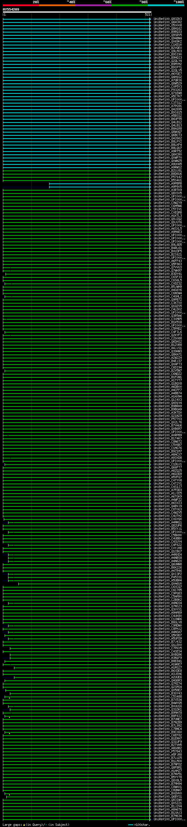Click the cyan ~100% identity legend bar
This screenshot has height=827, width=187.
pos(166,5)
